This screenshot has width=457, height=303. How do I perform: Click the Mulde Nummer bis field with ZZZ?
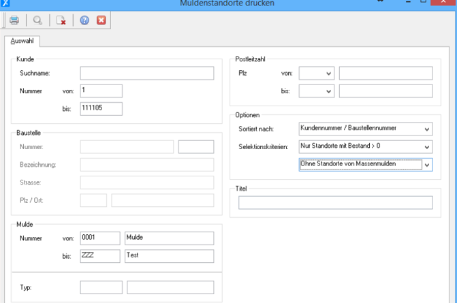coord(101,255)
